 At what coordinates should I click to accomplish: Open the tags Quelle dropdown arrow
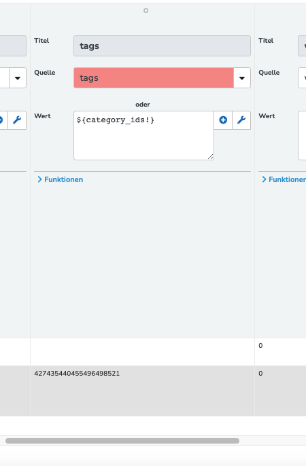[x=242, y=78]
